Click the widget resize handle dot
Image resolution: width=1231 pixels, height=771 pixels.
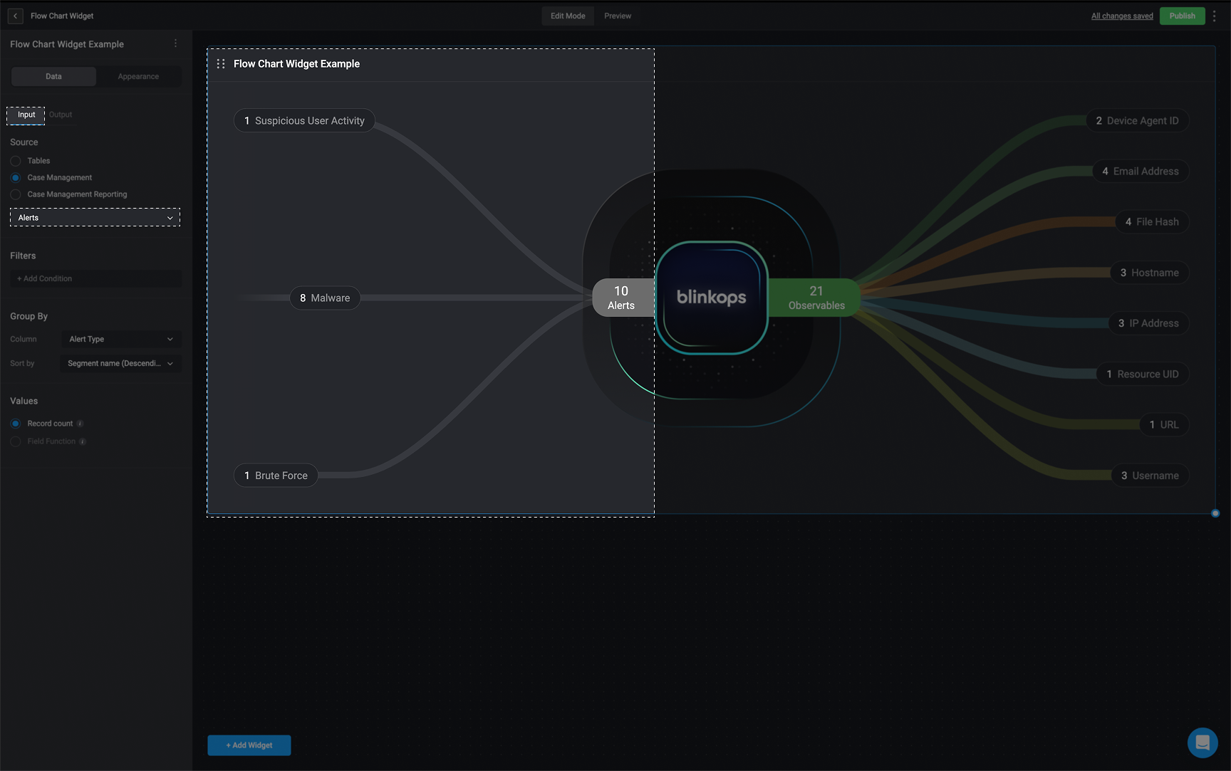coord(1215,513)
